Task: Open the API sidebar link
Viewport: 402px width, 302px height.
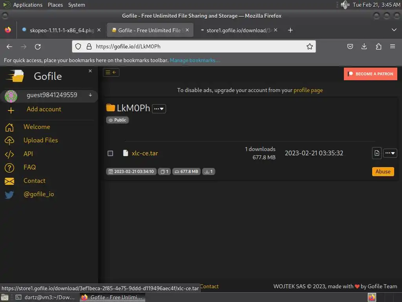Action: click(x=28, y=154)
